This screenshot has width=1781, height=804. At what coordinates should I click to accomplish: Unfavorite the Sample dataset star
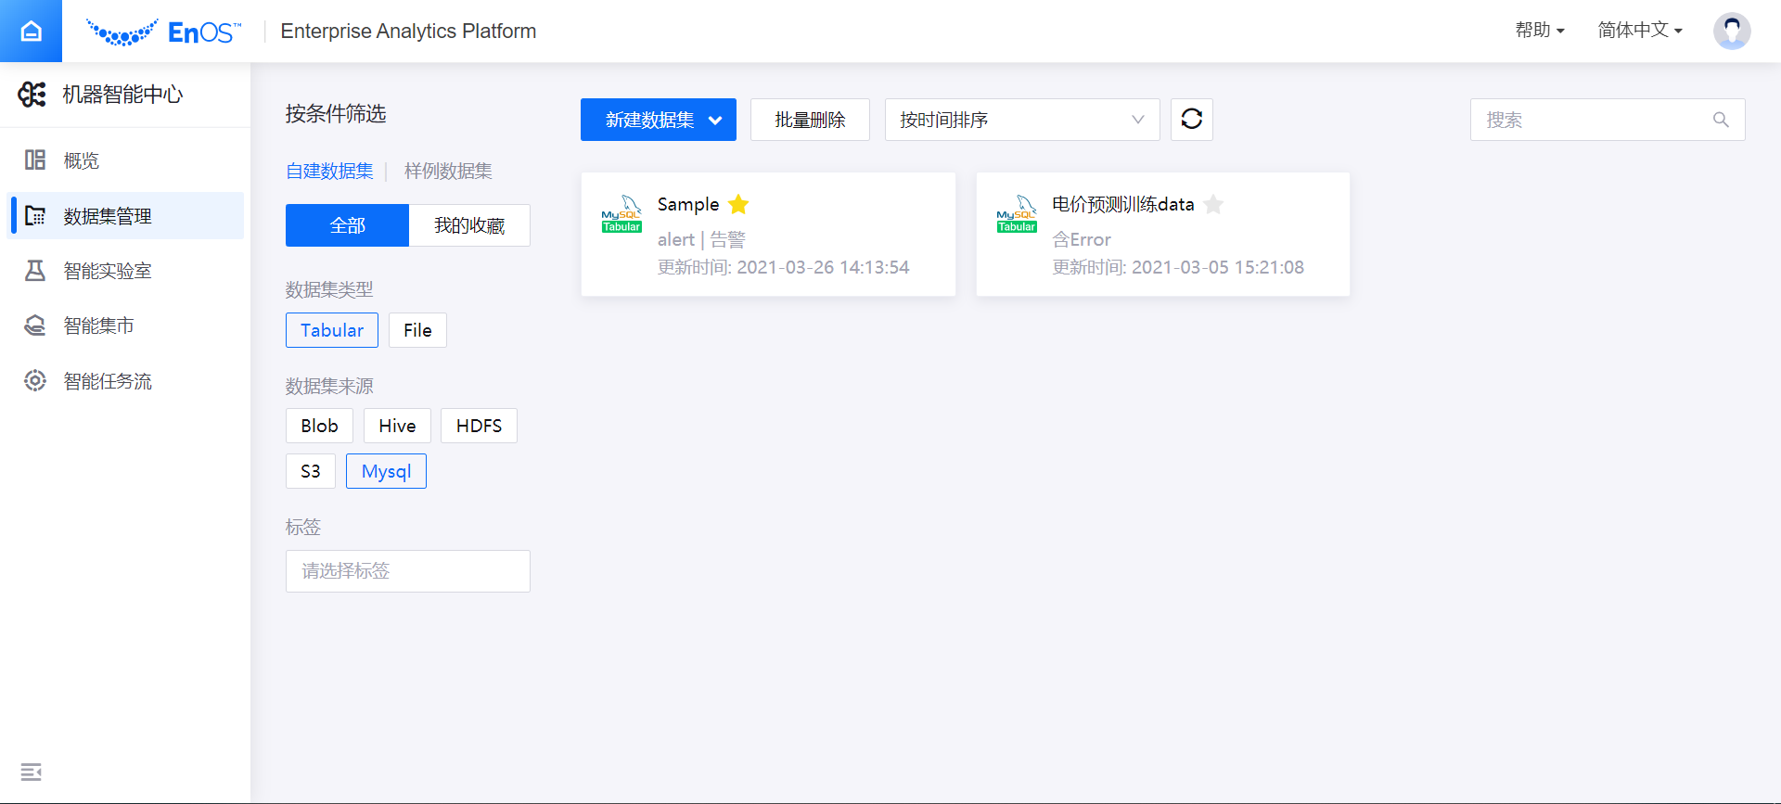[x=738, y=204]
